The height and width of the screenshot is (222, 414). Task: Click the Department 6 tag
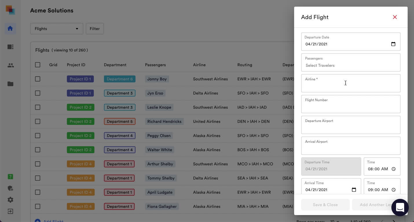tap(120, 79)
